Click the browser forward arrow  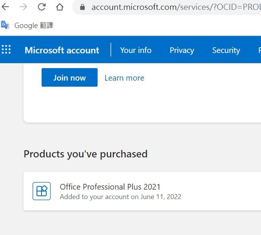click(23, 7)
